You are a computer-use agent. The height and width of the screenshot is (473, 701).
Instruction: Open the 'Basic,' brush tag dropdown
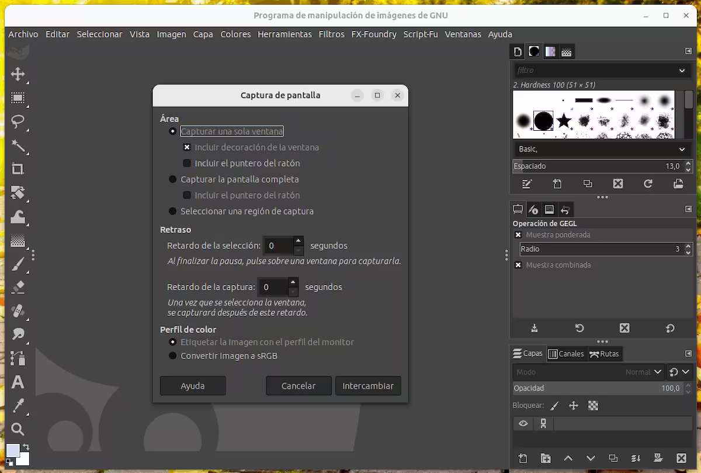[602, 149]
